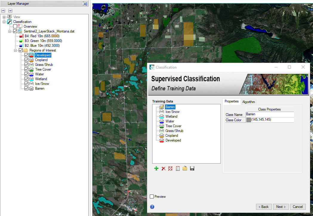
Task: Check the Overview layer checkbox
Action: [15, 27]
